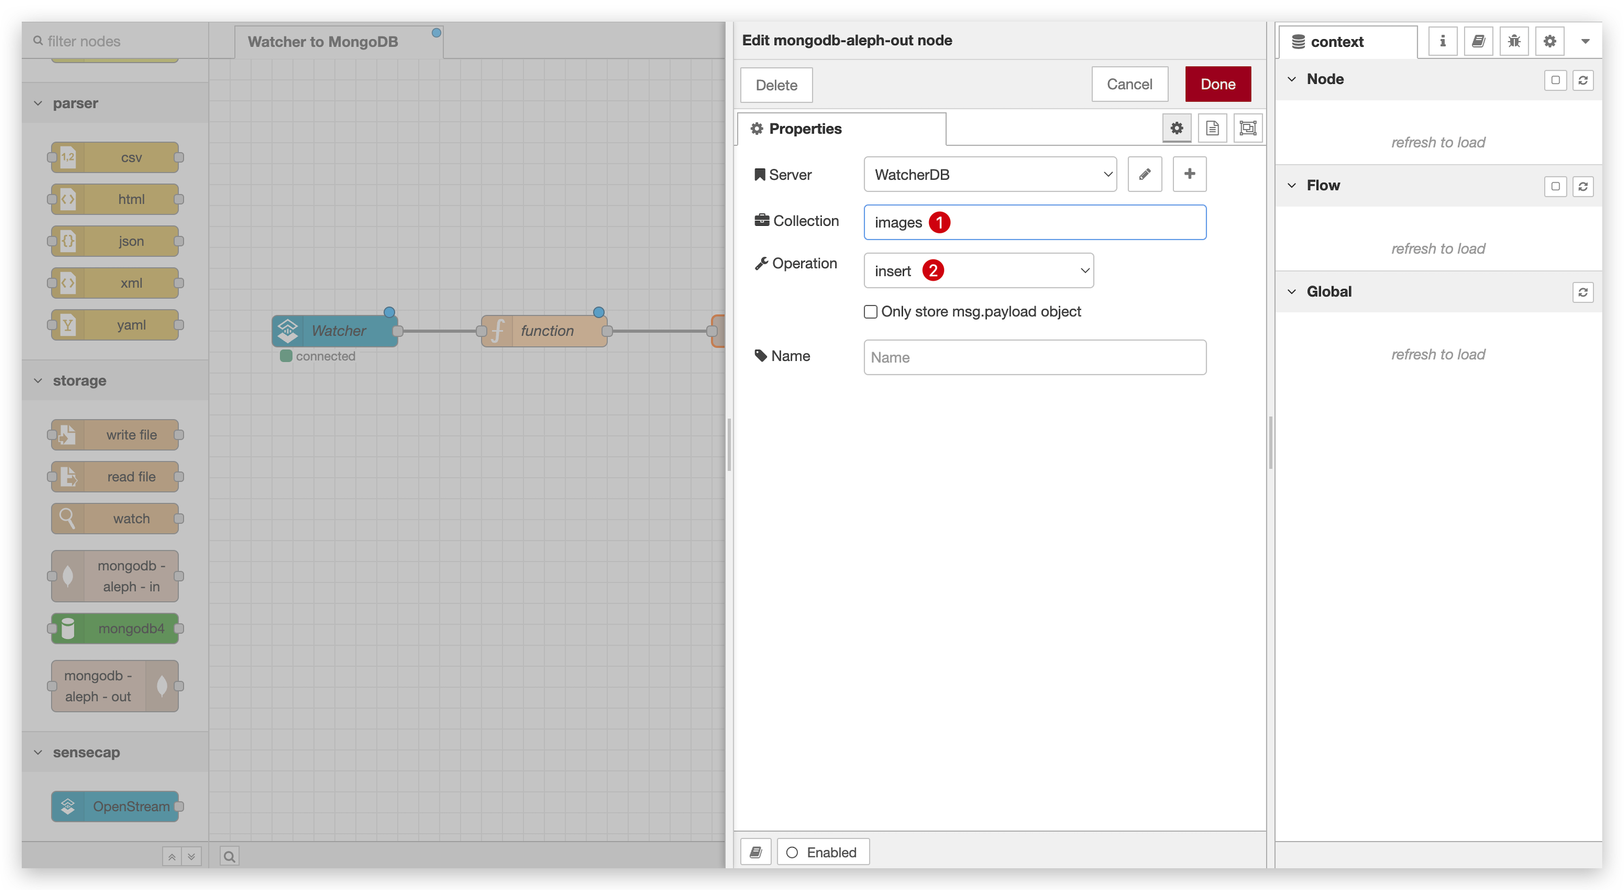This screenshot has width=1624, height=890.
Task: Open configuration nodes gear icon in sidebar
Action: click(1549, 41)
